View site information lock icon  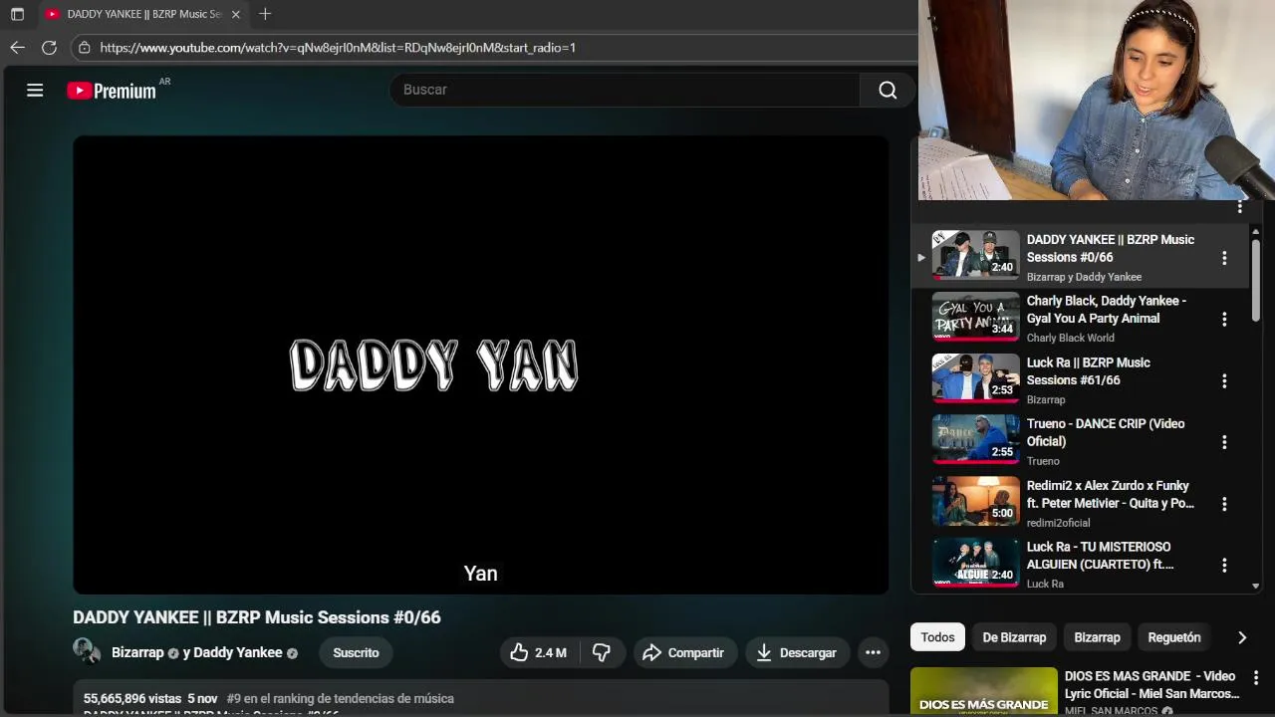tap(85, 47)
